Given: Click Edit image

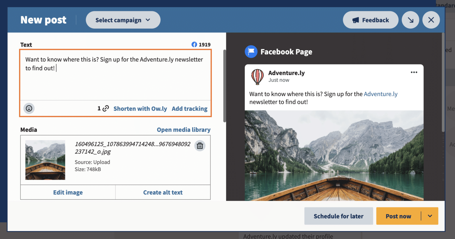Looking at the screenshot, I should [68, 192].
